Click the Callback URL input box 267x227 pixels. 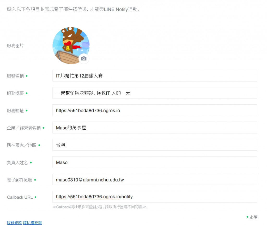click(x=155, y=197)
